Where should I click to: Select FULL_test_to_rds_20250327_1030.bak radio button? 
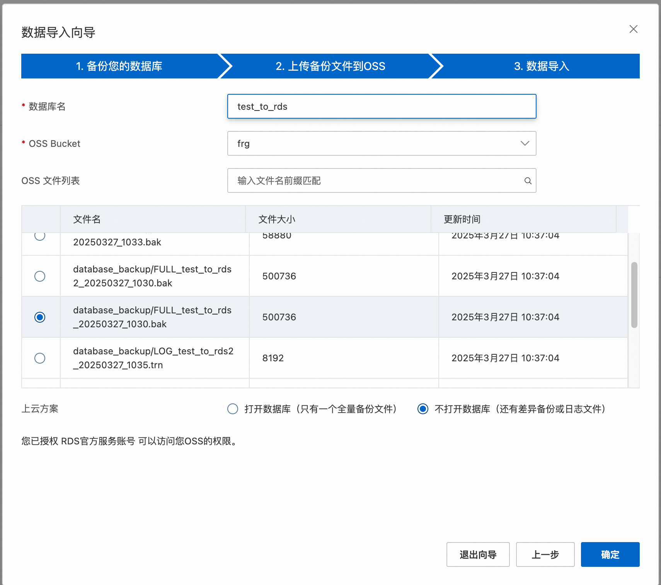(x=40, y=317)
